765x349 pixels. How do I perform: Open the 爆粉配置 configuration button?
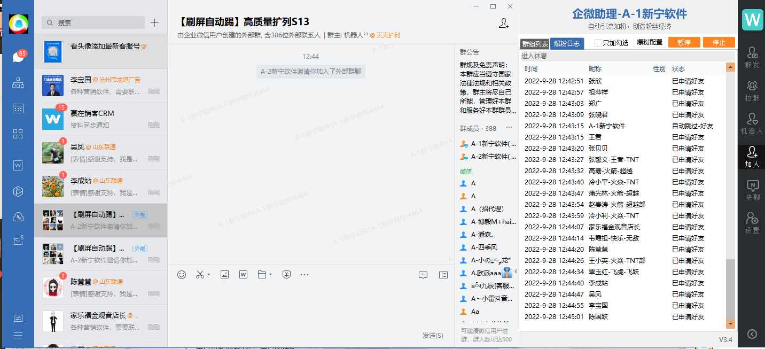(649, 43)
